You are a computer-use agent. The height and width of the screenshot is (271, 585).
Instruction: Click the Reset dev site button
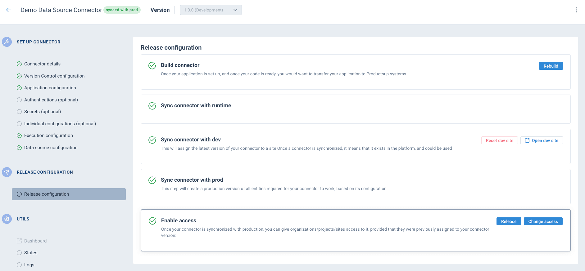(x=499, y=140)
